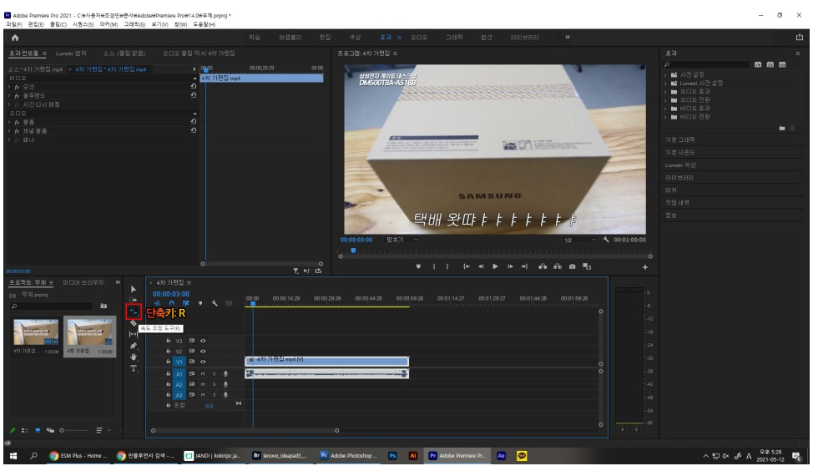Reset the 모션 effect

click(x=193, y=87)
